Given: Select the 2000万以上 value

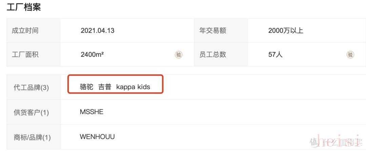Looking at the screenshot, I should click(x=286, y=30).
